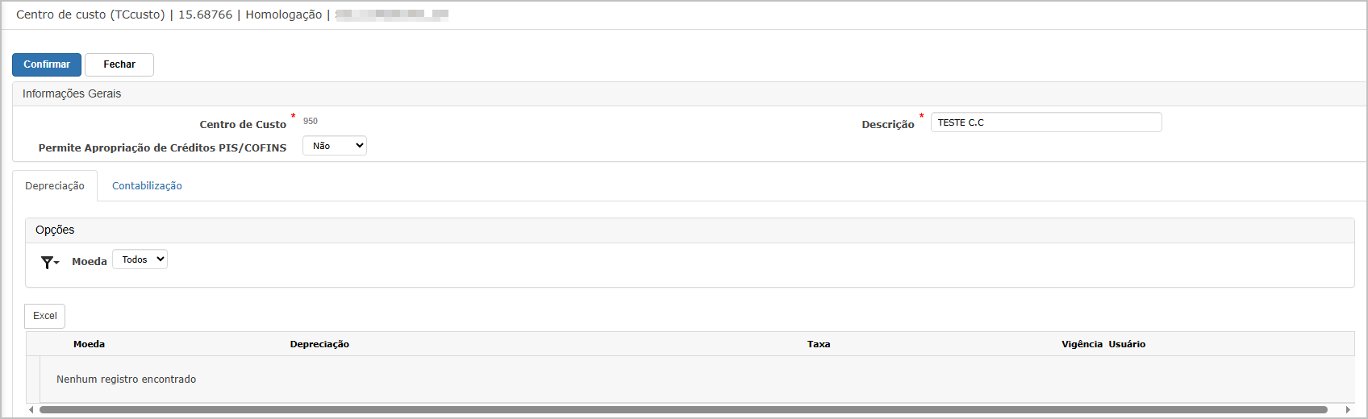
Task: Click the horizontal scrollbar thumb
Action: [683, 409]
